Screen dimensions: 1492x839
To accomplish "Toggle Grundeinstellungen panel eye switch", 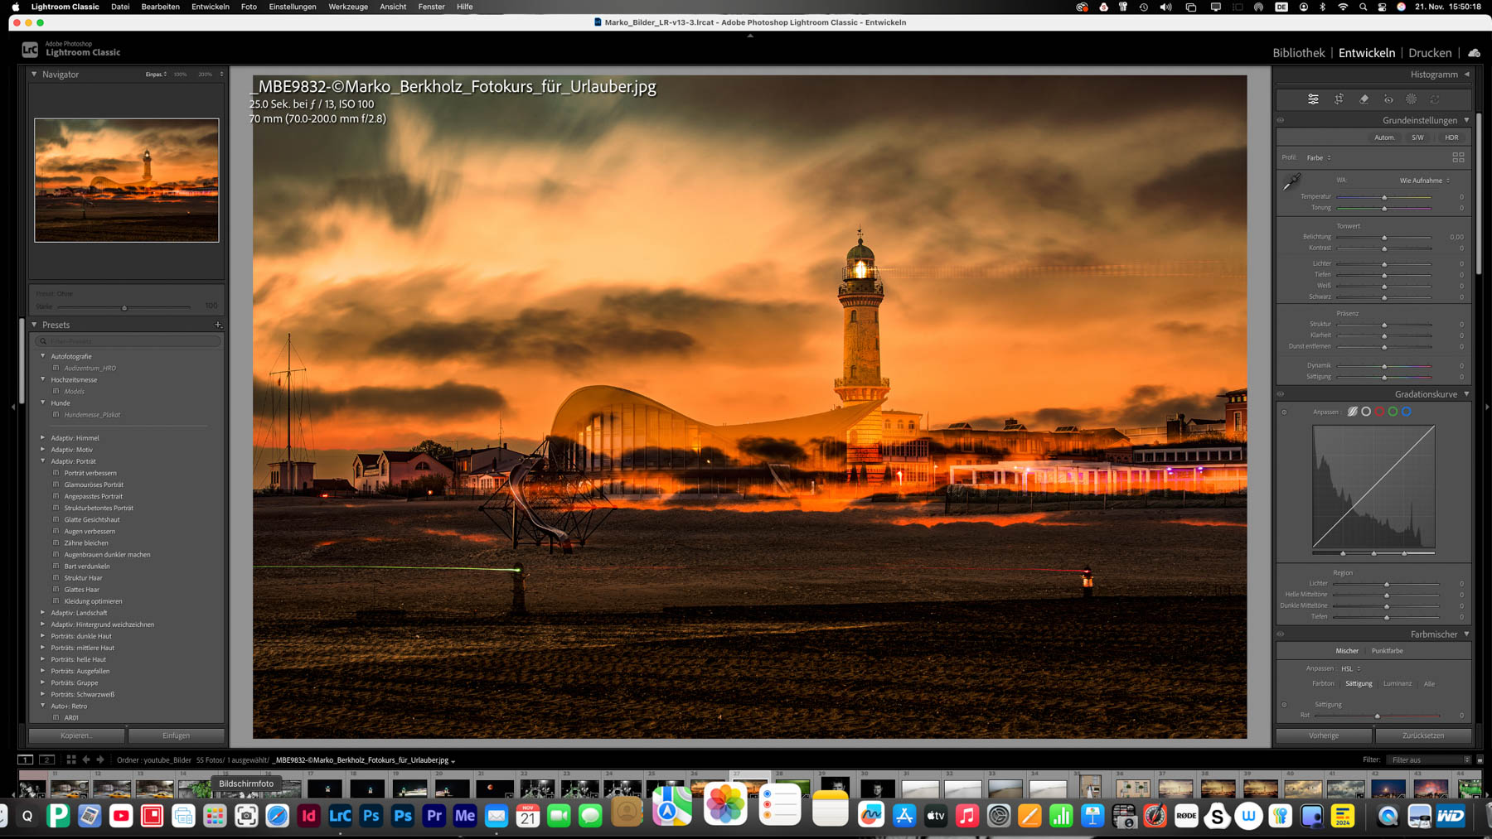I will click(1281, 120).
